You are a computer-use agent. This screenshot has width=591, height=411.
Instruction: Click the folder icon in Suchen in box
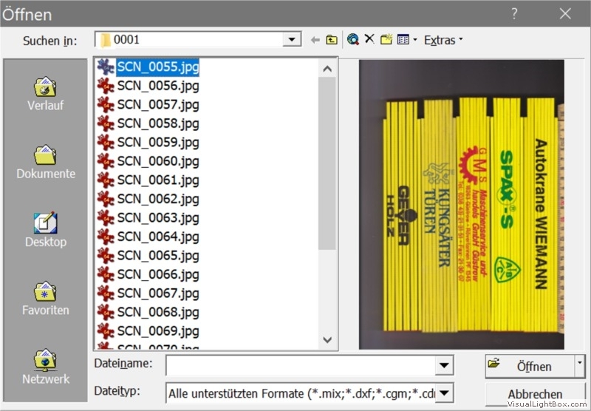point(105,40)
